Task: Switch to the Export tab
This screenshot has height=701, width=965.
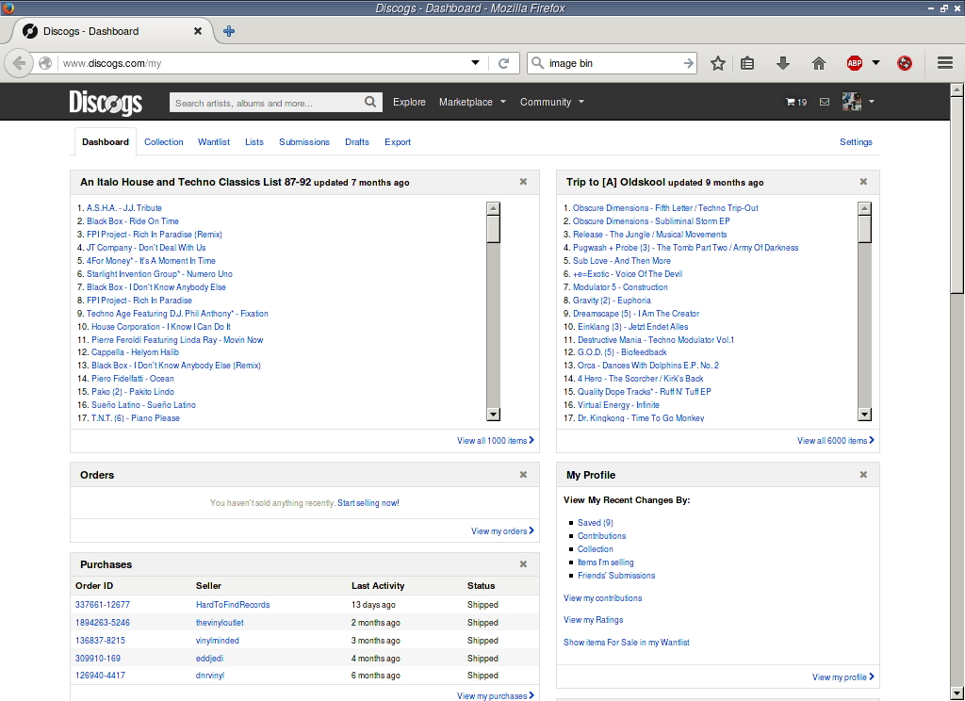Action: click(398, 141)
